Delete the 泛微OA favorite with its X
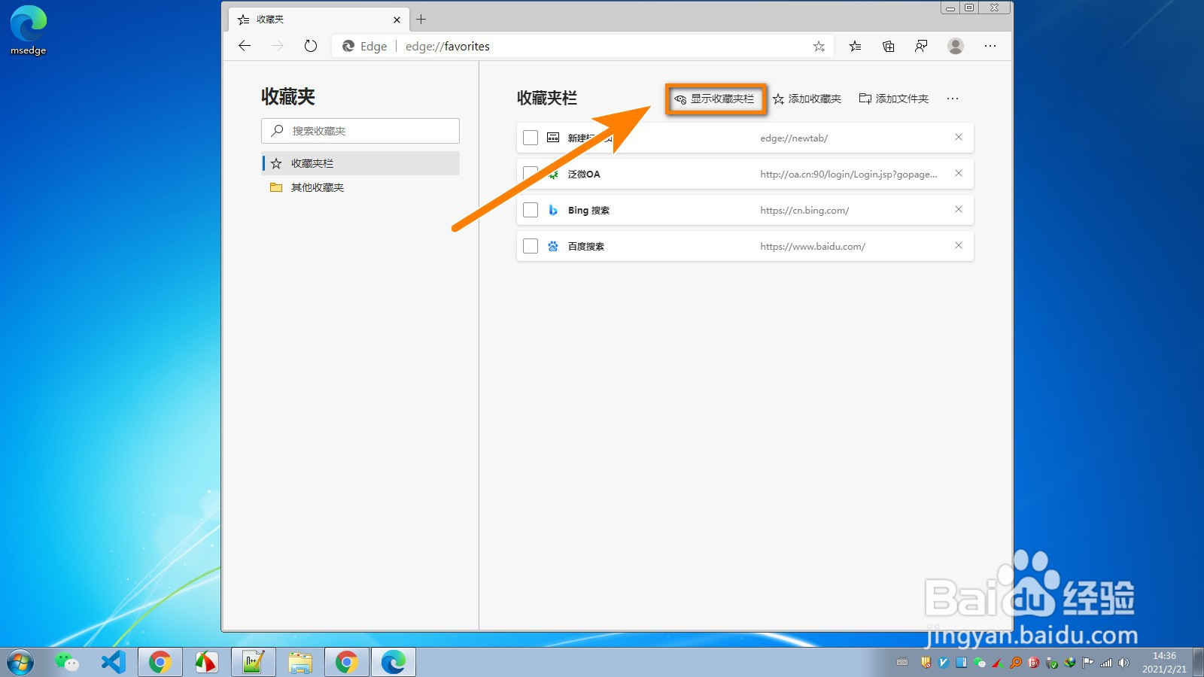The height and width of the screenshot is (677, 1204). (959, 173)
